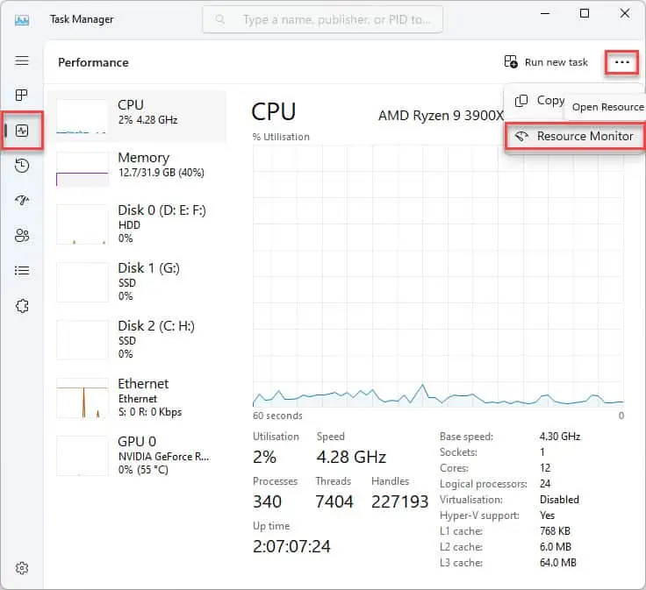
Task: Click Run new task button
Action: (x=546, y=62)
